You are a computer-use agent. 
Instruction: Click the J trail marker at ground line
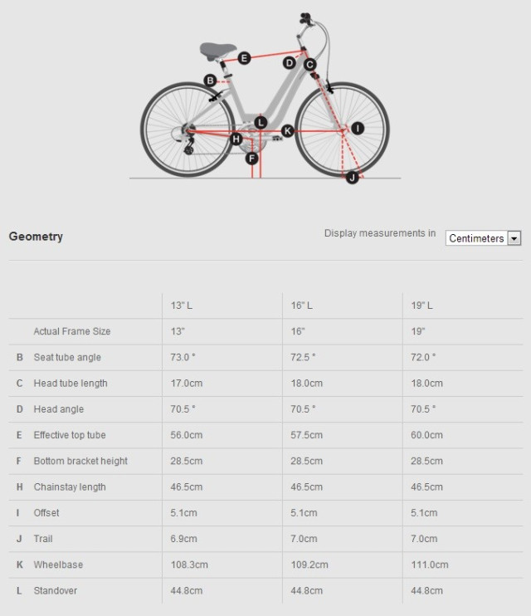coord(352,177)
